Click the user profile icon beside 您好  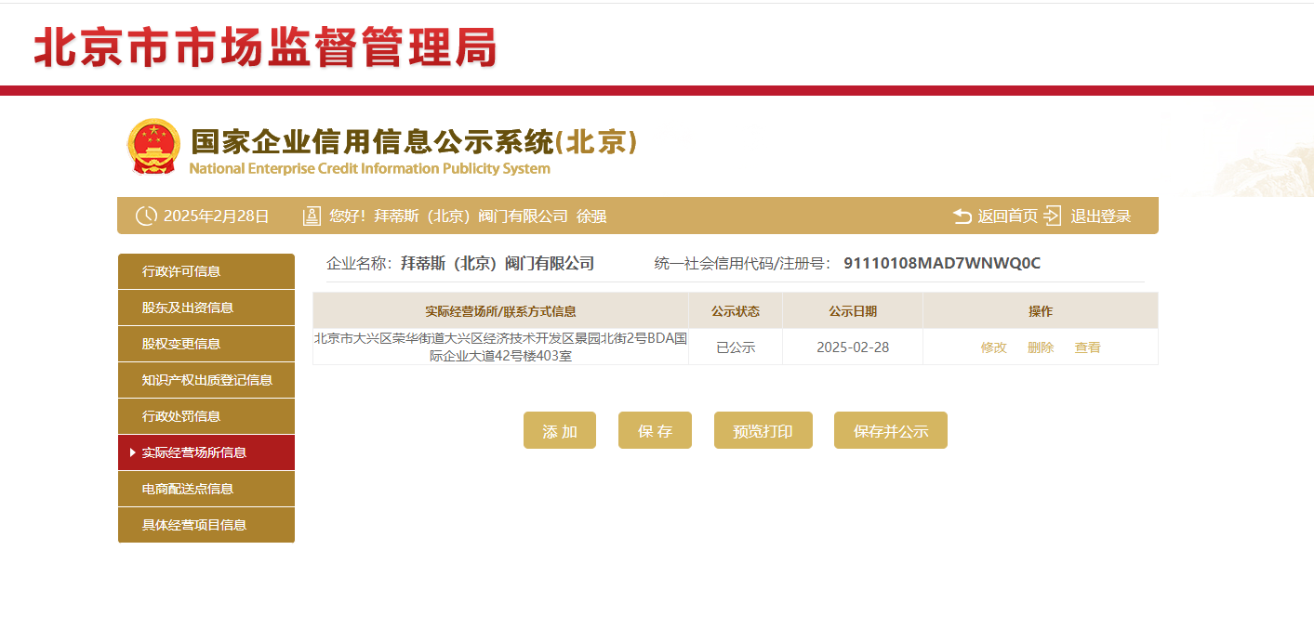click(312, 216)
